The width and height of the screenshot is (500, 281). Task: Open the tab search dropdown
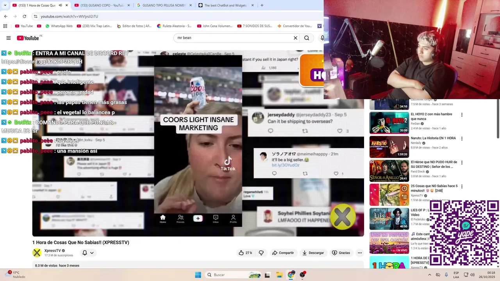click(x=5, y=5)
